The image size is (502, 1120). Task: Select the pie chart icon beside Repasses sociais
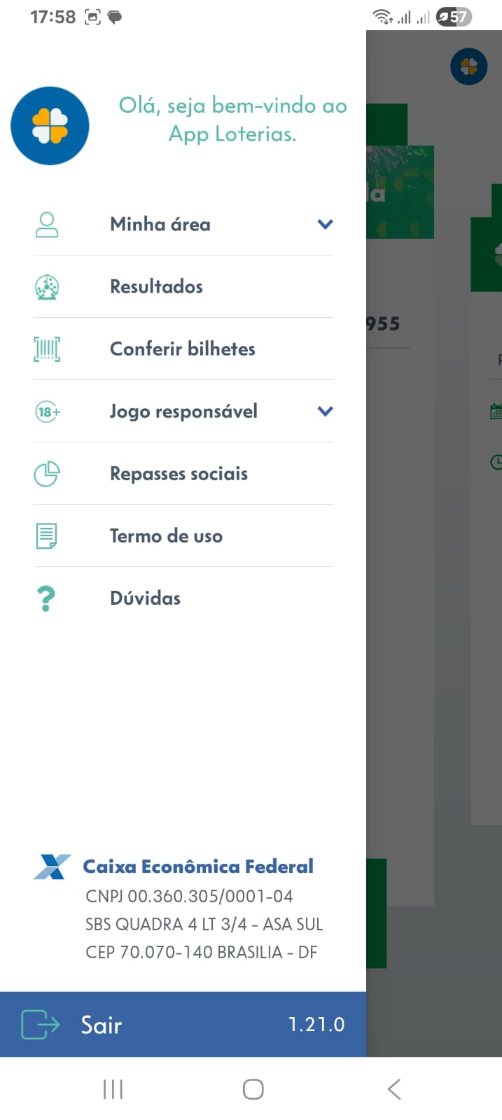tap(46, 473)
